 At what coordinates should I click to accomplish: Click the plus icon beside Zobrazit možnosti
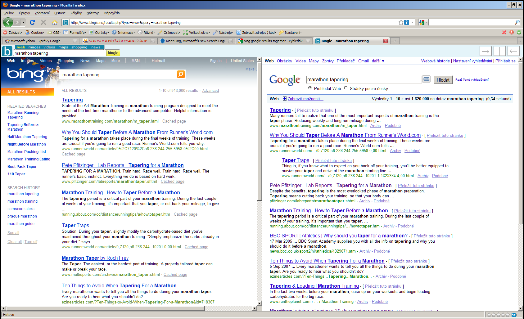[285, 99]
